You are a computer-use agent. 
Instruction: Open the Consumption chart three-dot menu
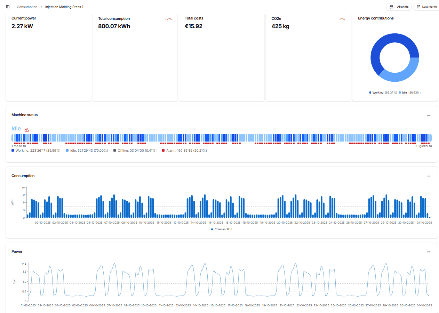tap(428, 176)
